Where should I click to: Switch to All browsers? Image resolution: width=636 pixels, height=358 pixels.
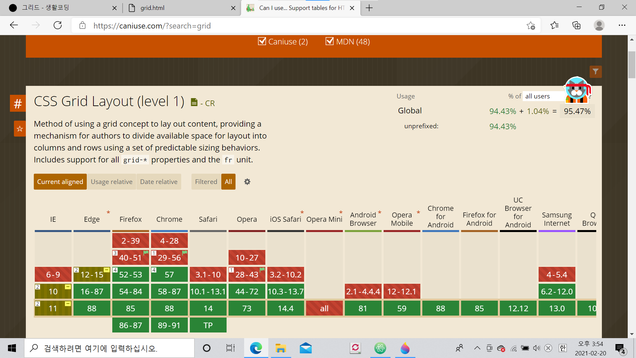(x=228, y=182)
